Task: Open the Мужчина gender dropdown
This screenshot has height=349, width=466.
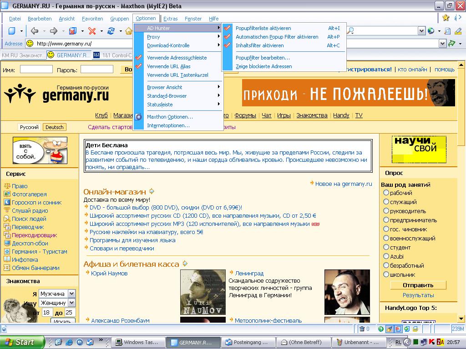Action: 71,294
